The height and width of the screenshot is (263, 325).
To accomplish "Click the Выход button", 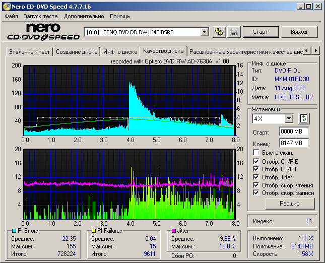I will click(x=299, y=32).
